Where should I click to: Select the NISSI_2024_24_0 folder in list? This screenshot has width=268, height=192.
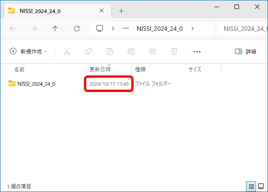[x=36, y=83]
